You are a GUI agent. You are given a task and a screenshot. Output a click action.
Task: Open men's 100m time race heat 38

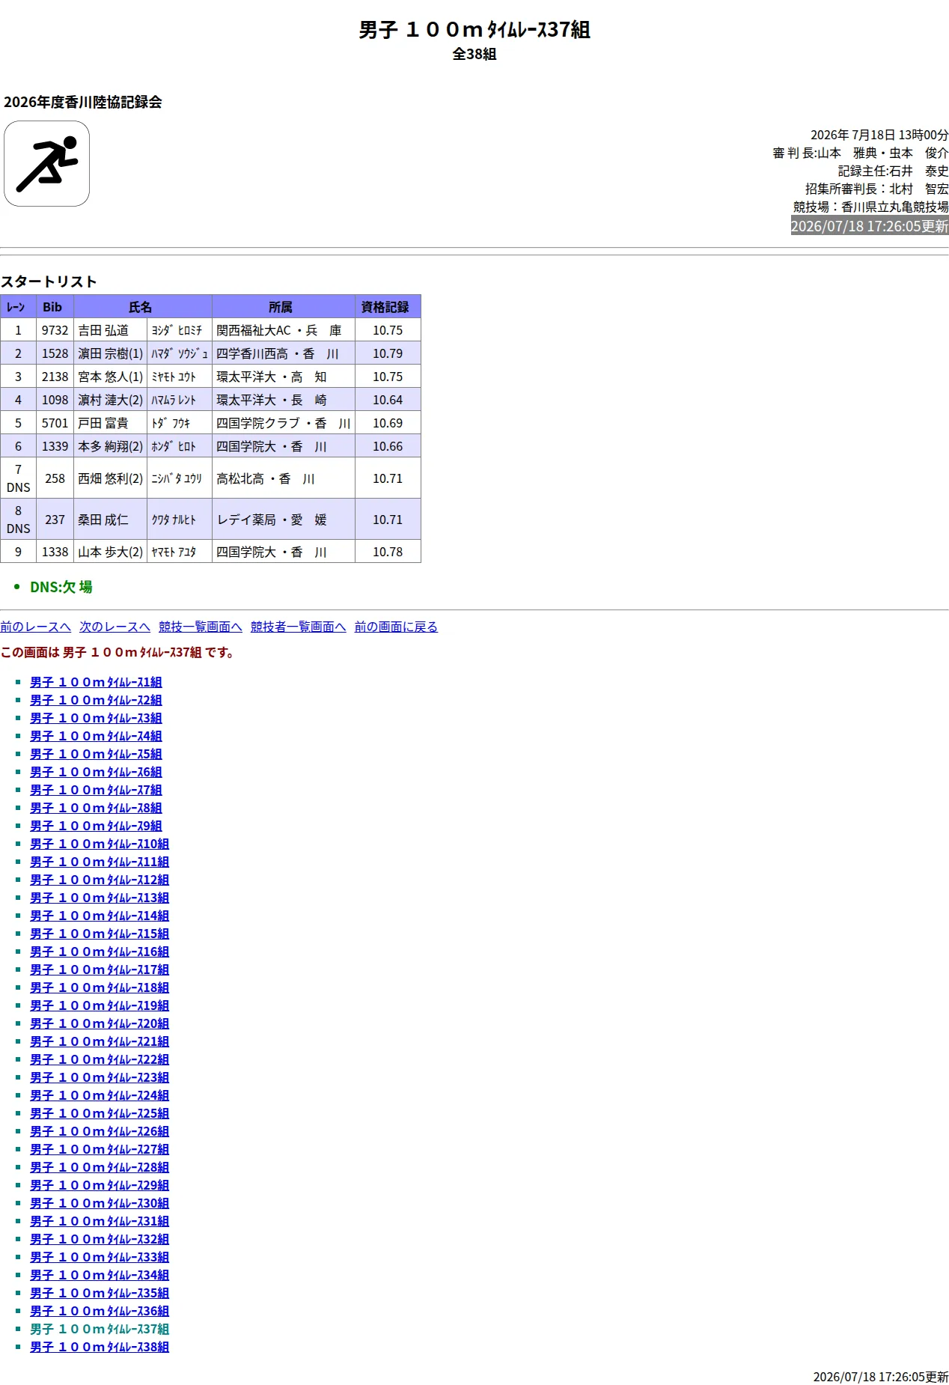click(100, 1347)
